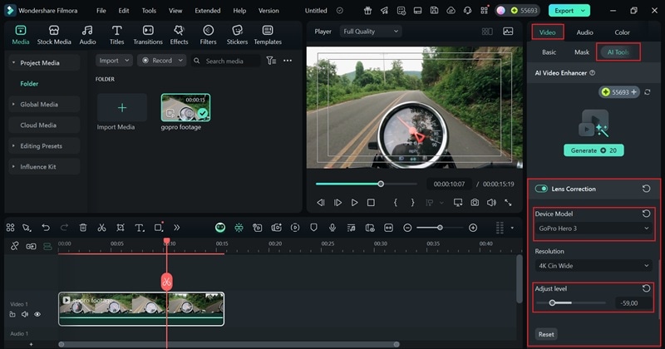Screen dimensions: 665x349
Task: Reset the Device Model setting
Action: coord(646,214)
